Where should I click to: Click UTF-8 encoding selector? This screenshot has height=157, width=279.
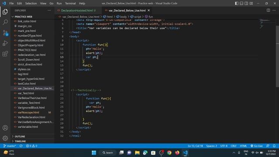224,146
